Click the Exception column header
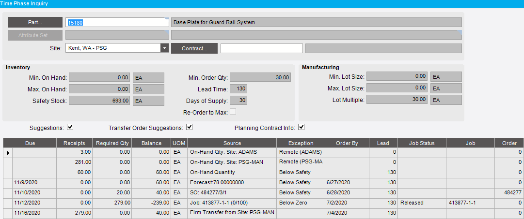The width and height of the screenshot is (524, 219). [x=301, y=143]
